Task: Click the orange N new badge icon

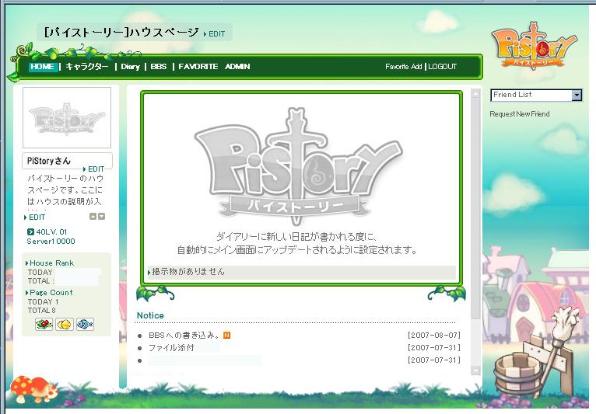Action: [227, 335]
